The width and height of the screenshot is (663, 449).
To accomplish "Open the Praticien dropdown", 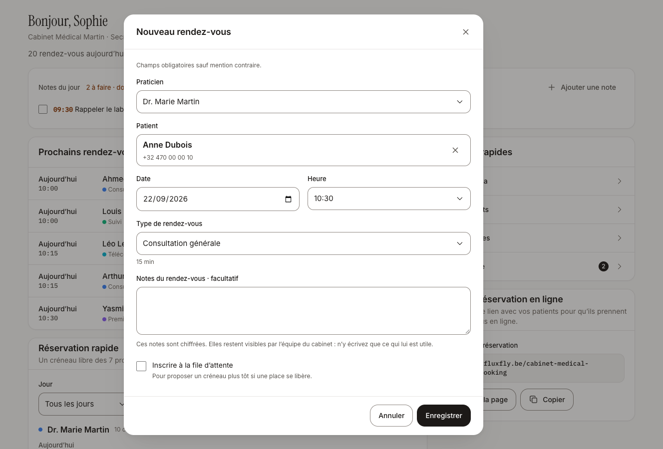I will 304,102.
